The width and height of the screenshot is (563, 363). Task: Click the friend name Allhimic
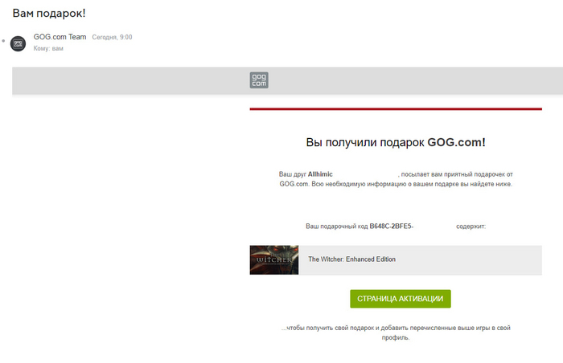click(x=320, y=173)
